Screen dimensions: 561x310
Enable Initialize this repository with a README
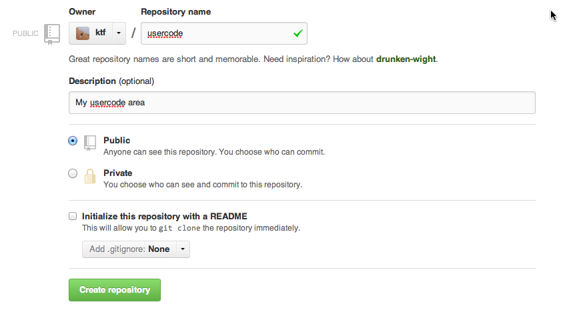pyautogui.click(x=73, y=216)
